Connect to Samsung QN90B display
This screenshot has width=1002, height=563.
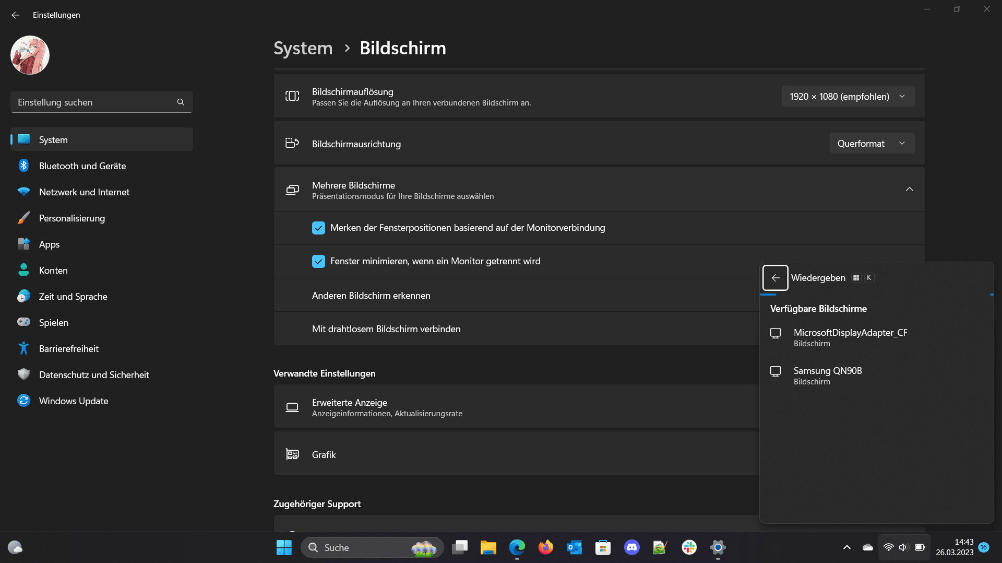827,376
